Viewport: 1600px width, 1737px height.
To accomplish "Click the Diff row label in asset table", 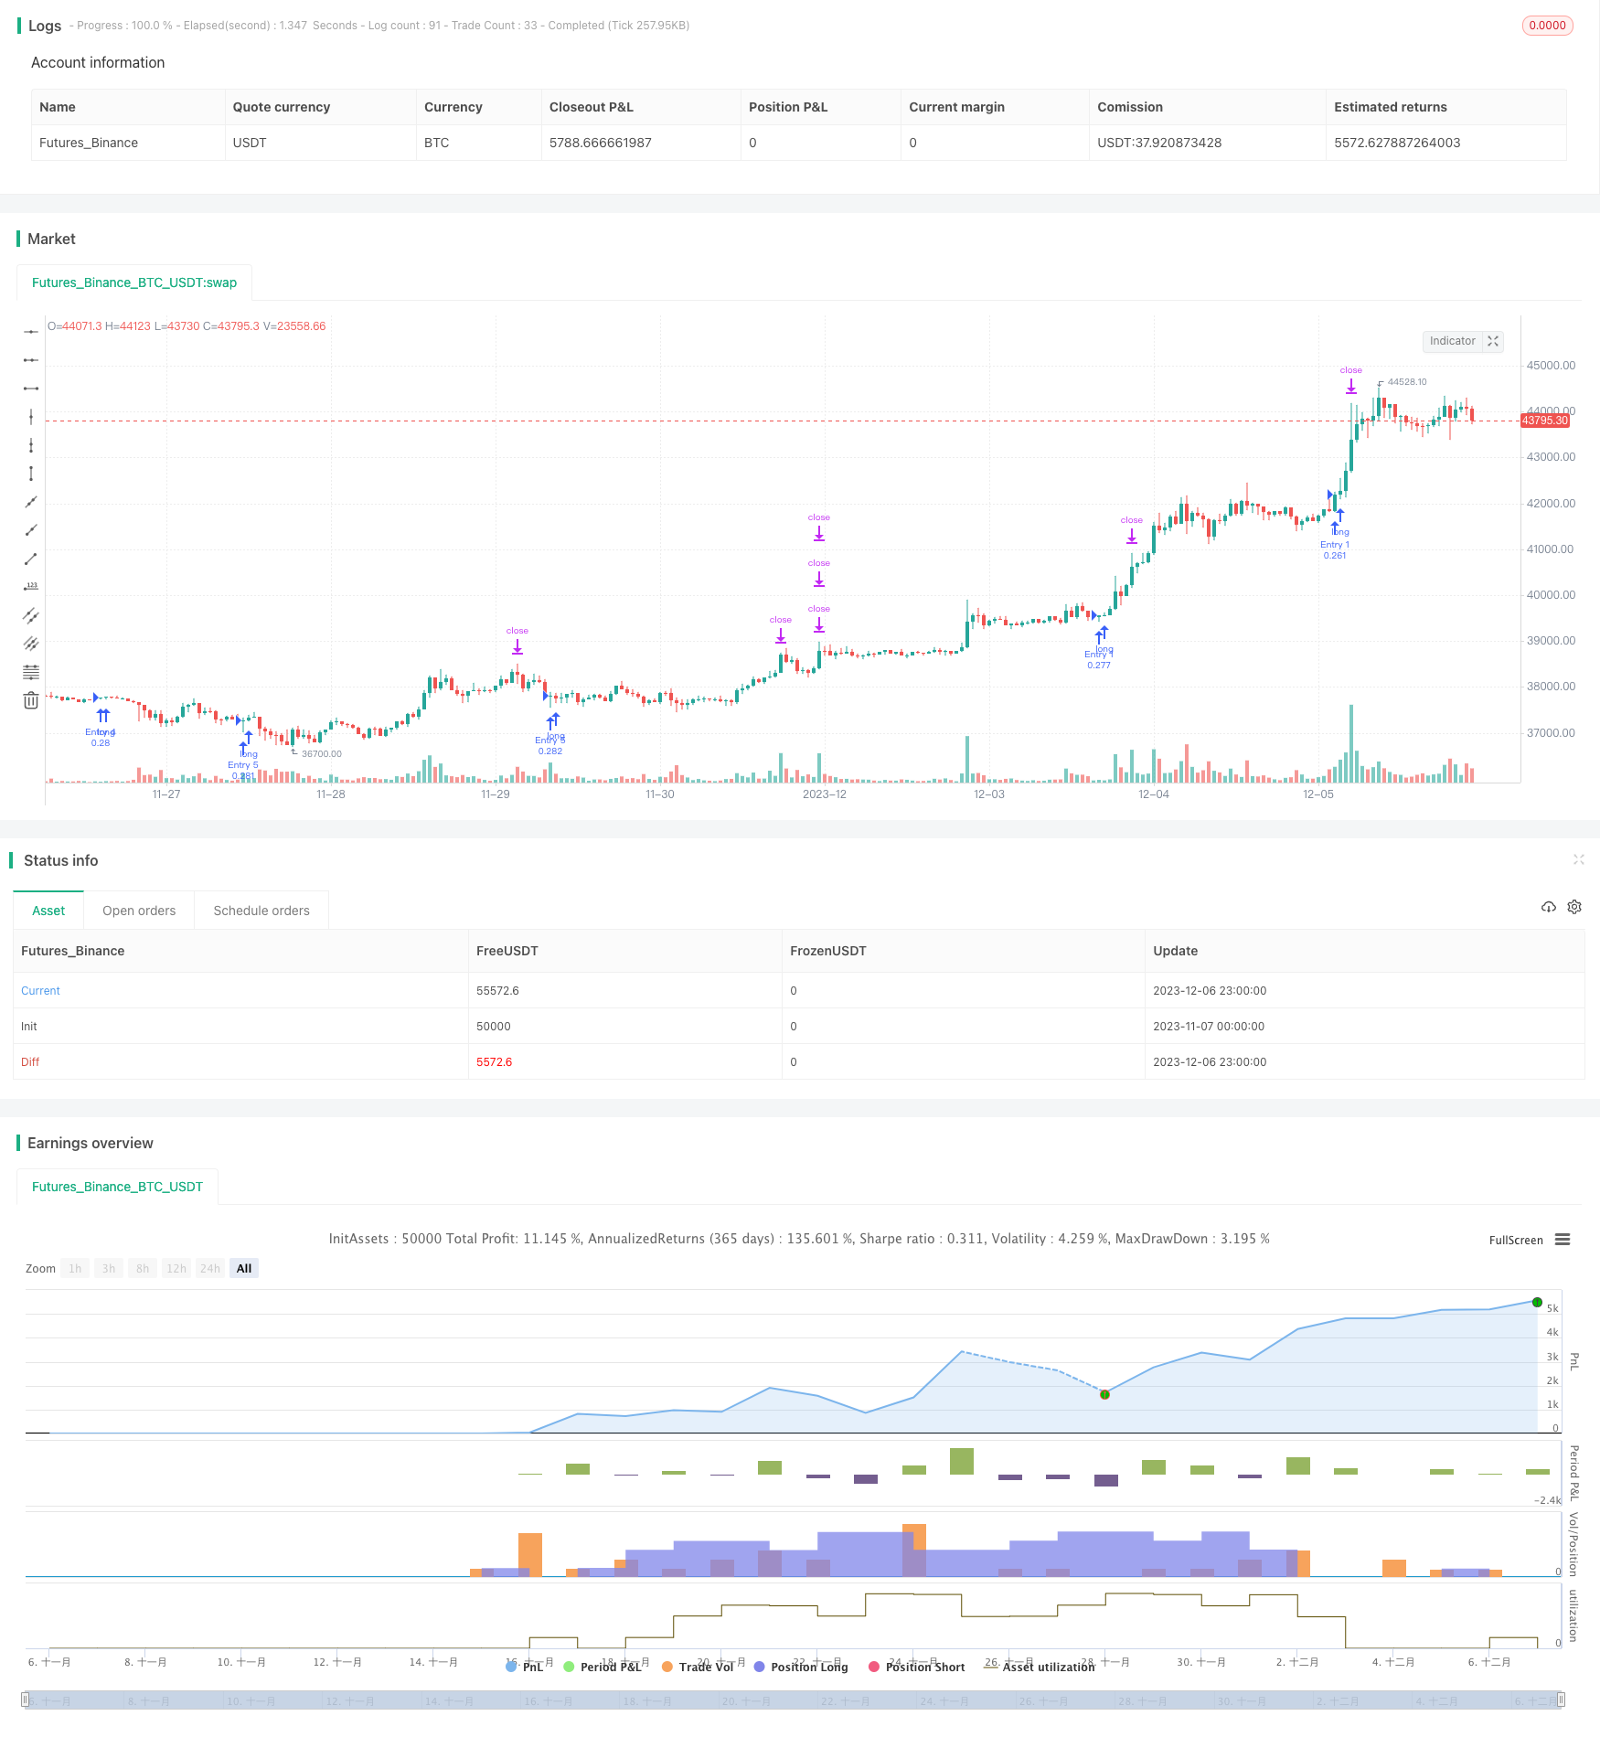I will pos(30,1062).
